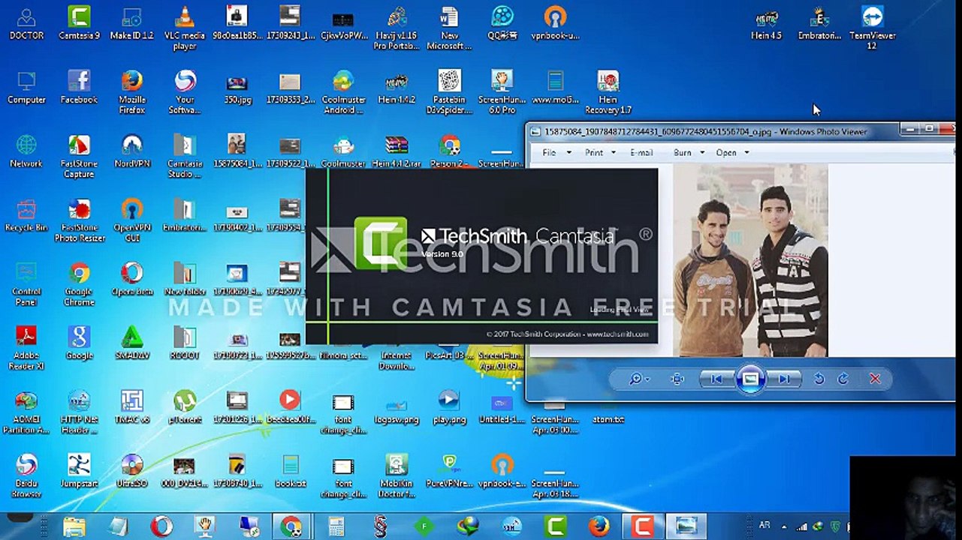Screen dimensions: 962x540
Task: Select the TeamViewer 12 desktop icon
Action: pyautogui.click(x=872, y=28)
